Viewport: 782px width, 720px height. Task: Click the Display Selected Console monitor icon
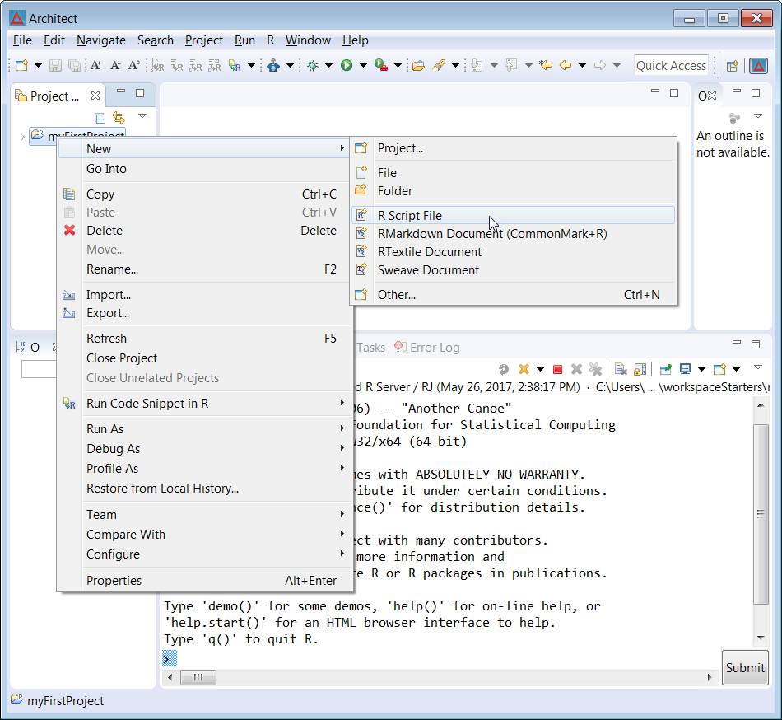pyautogui.click(x=686, y=369)
